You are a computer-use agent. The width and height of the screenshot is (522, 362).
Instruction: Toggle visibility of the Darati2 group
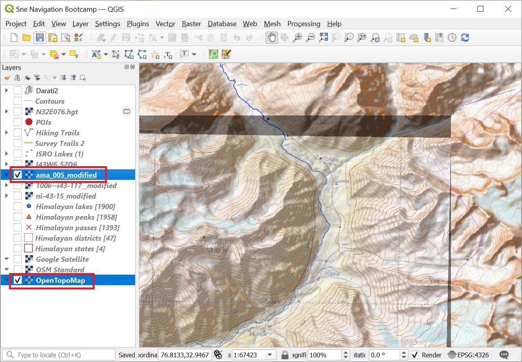(18, 90)
